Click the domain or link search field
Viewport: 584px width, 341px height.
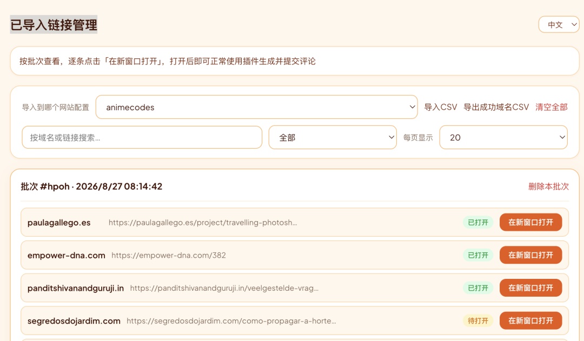click(x=142, y=137)
